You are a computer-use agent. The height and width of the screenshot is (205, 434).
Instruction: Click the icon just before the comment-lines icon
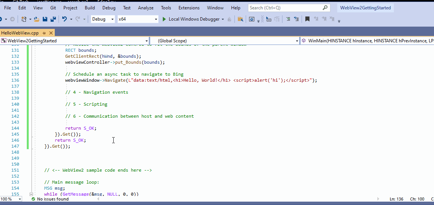[277, 19]
